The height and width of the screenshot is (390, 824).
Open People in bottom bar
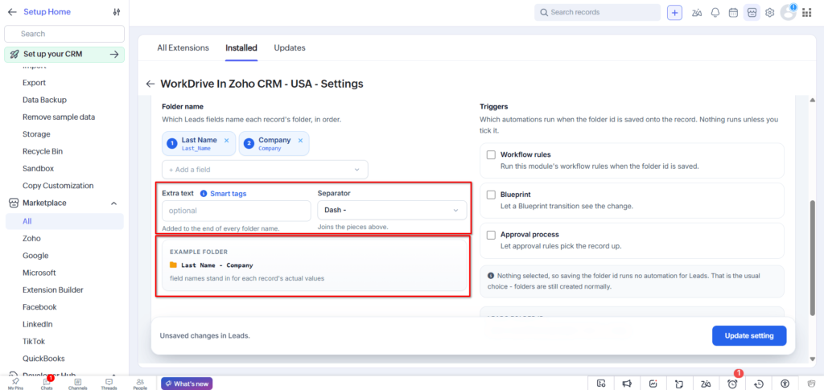[x=140, y=384]
